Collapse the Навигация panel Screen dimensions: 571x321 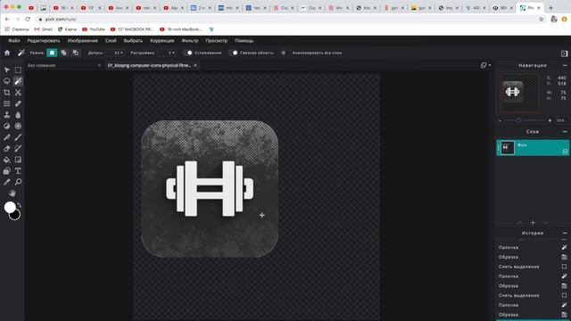click(565, 65)
